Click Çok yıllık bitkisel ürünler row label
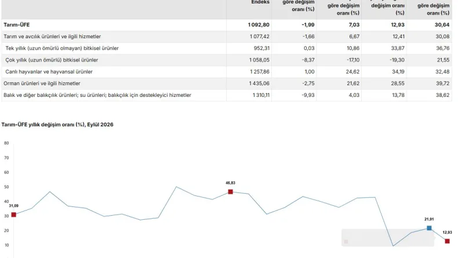 (x=52, y=60)
